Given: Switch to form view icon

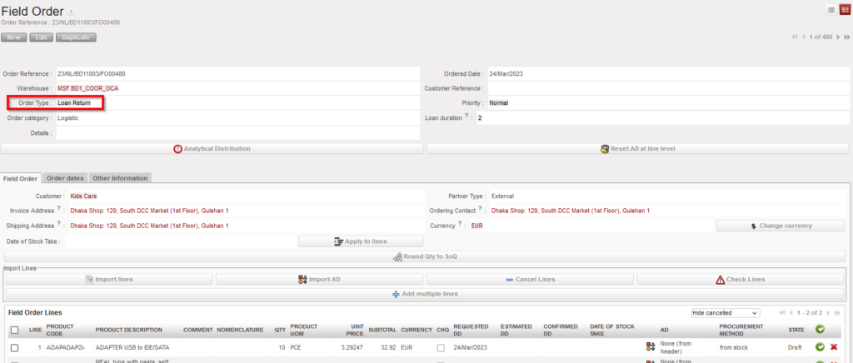Looking at the screenshot, I should point(844,9).
